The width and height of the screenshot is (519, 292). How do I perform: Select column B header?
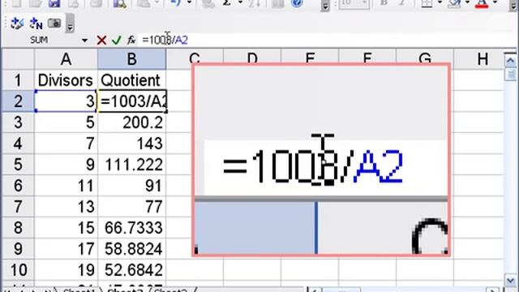131,59
